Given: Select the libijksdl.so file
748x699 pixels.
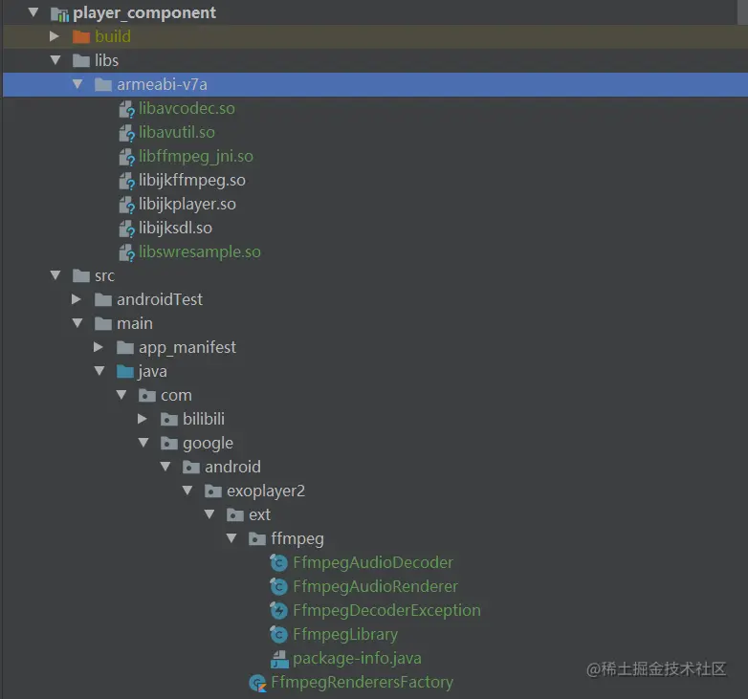Looking at the screenshot, I should pyautogui.click(x=175, y=228).
